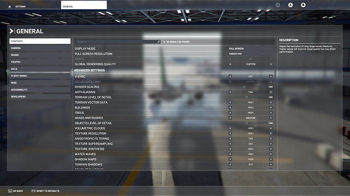
Task: Open Display Mode Full Screen selector
Action: [x=251, y=48]
